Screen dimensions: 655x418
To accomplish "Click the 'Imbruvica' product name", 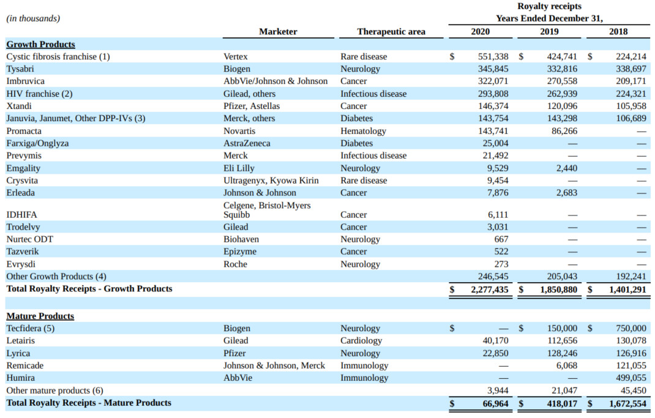I will click(x=26, y=81).
